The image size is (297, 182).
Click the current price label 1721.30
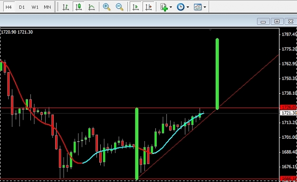288,113
